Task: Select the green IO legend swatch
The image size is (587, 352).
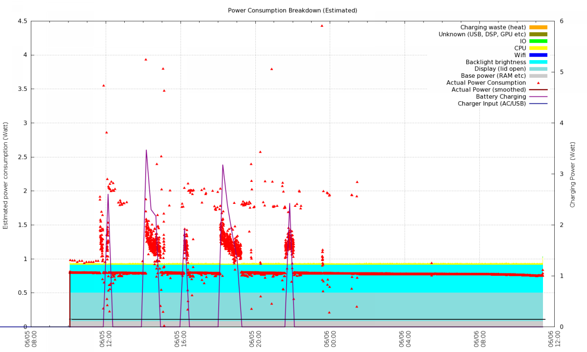Action: point(538,41)
